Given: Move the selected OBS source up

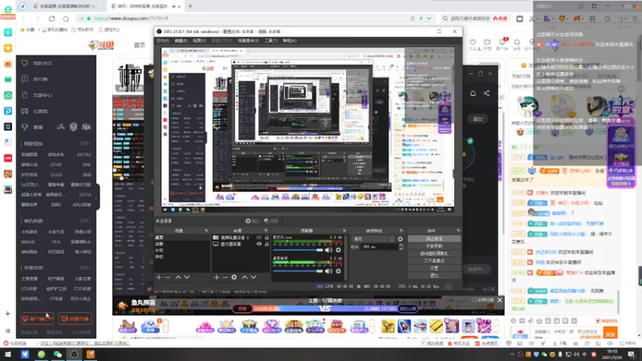Looking at the screenshot, I should [245, 277].
